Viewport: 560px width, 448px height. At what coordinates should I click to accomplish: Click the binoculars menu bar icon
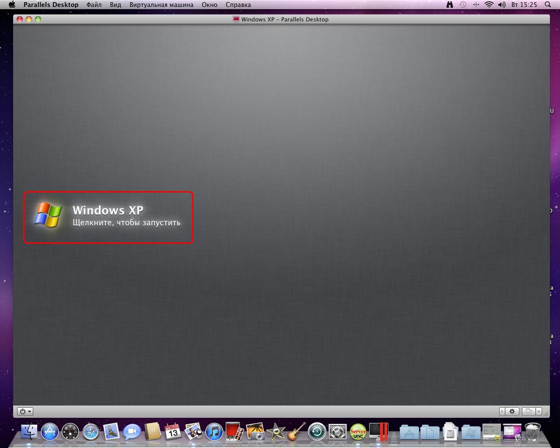450,5
